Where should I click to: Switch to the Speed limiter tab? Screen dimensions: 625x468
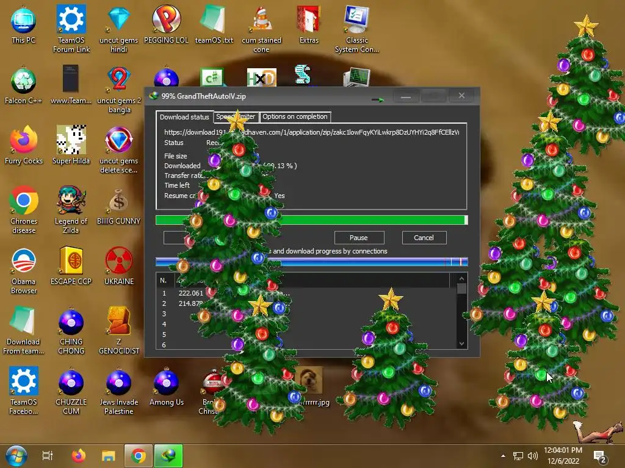(x=236, y=116)
